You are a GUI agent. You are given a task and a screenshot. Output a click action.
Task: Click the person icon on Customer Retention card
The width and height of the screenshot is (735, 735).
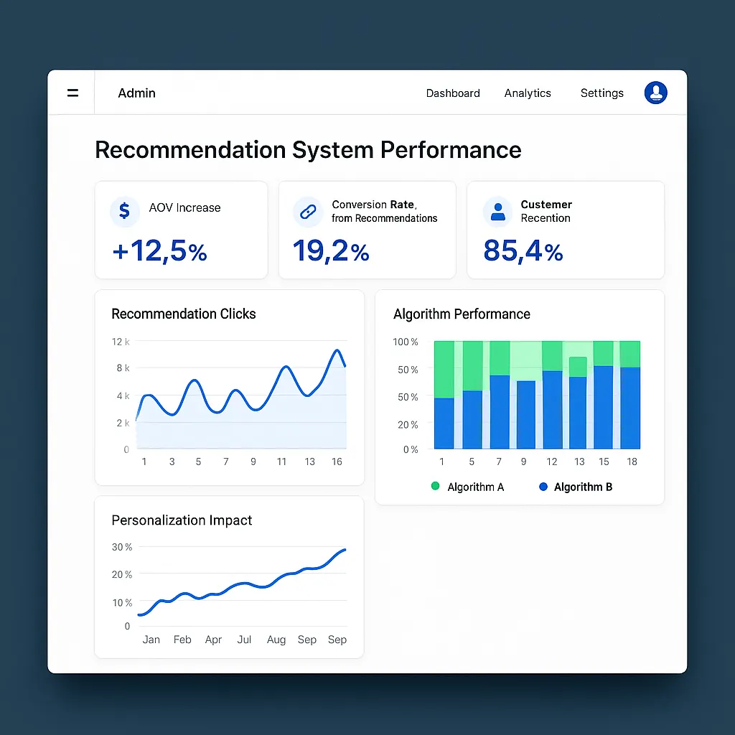[x=497, y=210]
